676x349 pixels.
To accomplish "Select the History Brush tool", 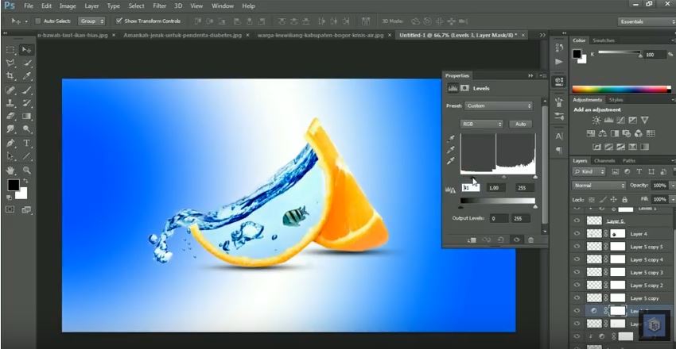I will tap(26, 103).
